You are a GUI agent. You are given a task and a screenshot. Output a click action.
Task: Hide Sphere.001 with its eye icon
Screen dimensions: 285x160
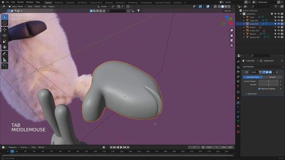click(x=279, y=37)
